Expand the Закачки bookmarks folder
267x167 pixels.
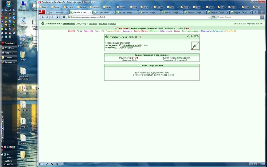click(95, 7)
